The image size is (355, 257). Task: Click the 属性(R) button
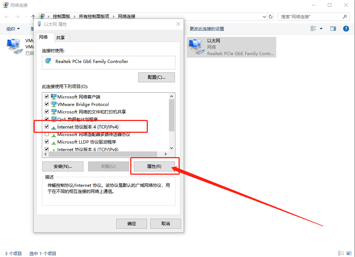[154, 166]
